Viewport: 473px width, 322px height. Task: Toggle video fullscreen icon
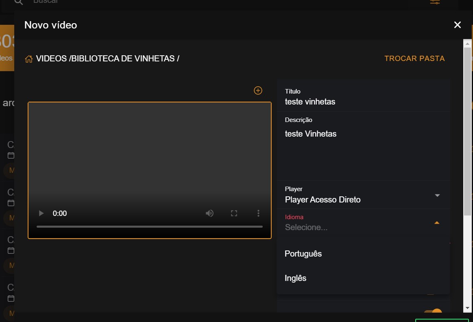(234, 213)
